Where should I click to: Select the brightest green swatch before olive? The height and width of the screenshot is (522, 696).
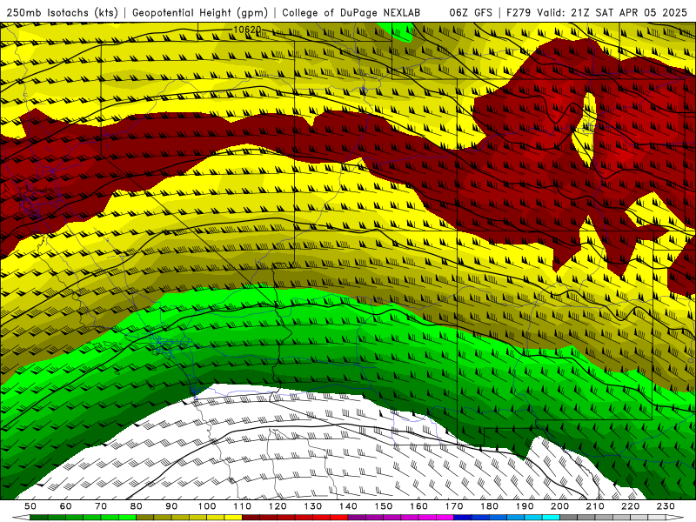127,518
